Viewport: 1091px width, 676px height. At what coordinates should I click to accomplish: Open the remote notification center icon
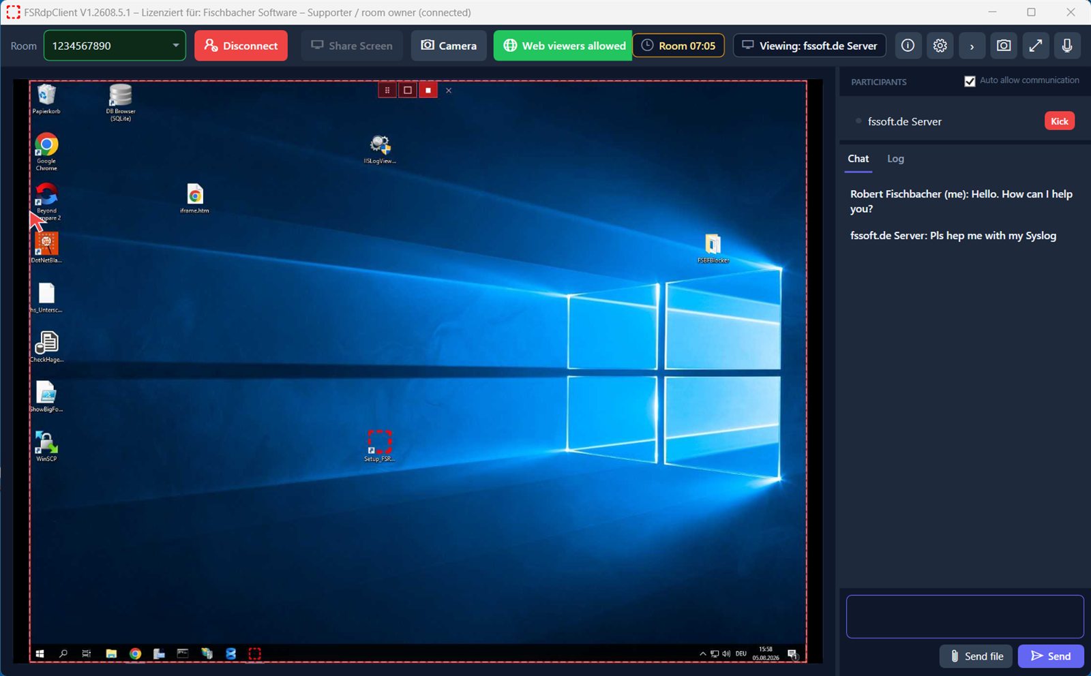[x=792, y=654]
